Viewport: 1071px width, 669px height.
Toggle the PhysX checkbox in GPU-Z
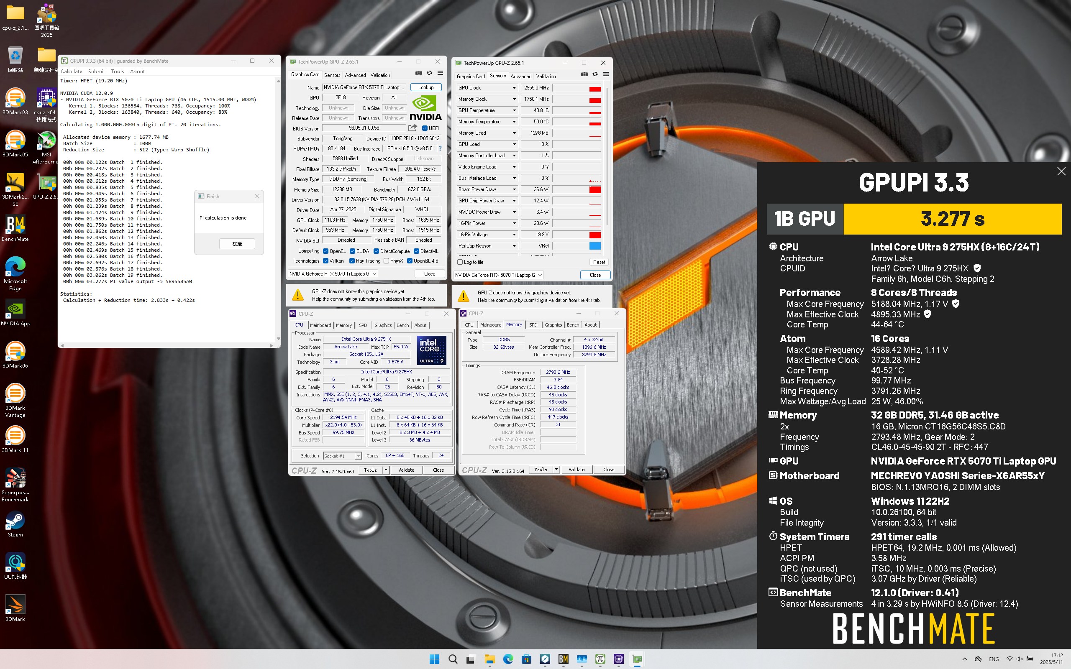click(x=387, y=261)
